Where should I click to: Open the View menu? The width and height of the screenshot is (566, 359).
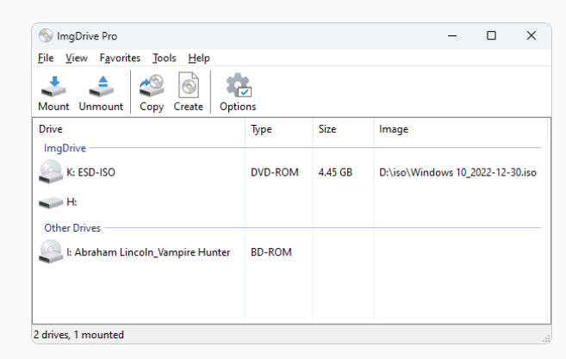(x=76, y=58)
